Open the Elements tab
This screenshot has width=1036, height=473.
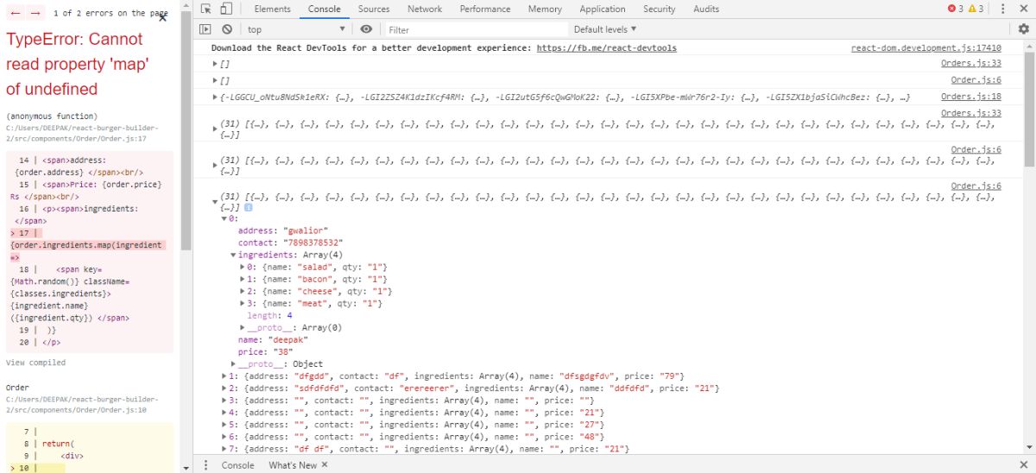pyautogui.click(x=273, y=9)
